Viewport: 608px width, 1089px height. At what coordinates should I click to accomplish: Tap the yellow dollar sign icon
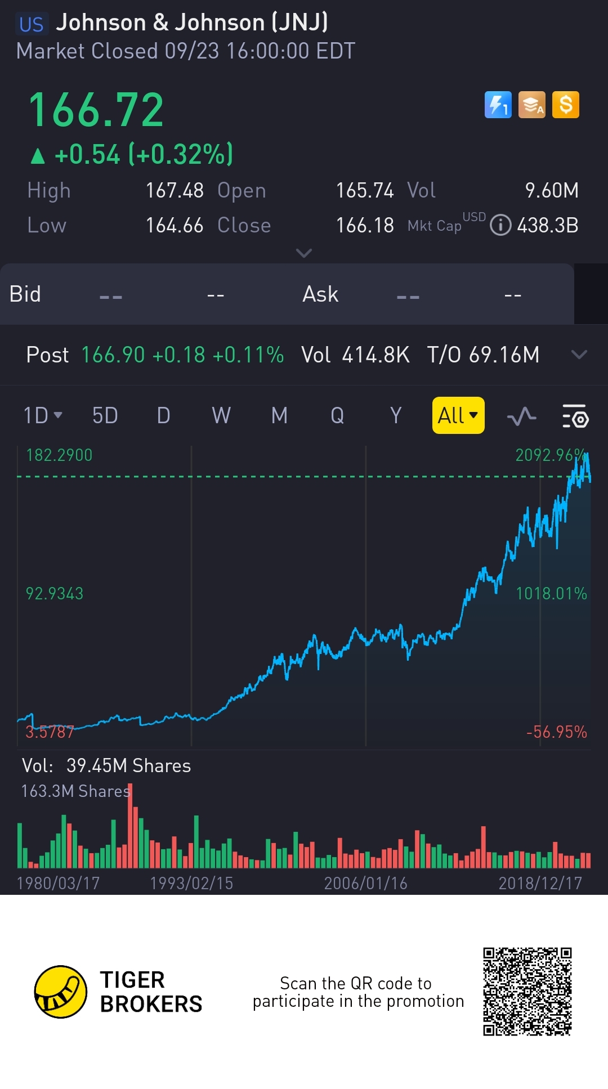tap(566, 105)
